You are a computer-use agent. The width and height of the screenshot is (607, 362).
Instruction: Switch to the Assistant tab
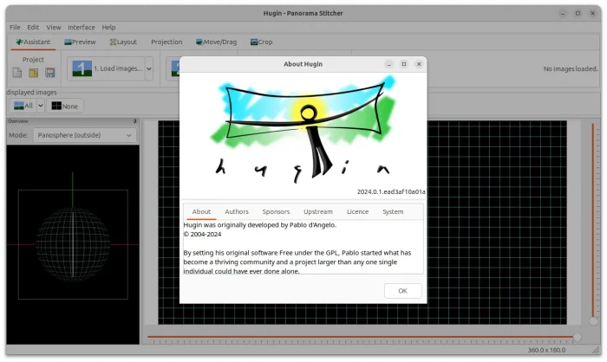click(33, 42)
